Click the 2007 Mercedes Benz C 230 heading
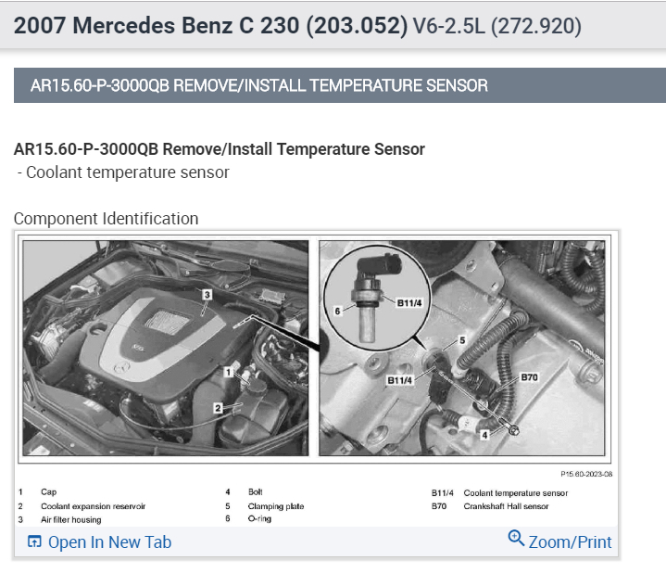 point(210,26)
